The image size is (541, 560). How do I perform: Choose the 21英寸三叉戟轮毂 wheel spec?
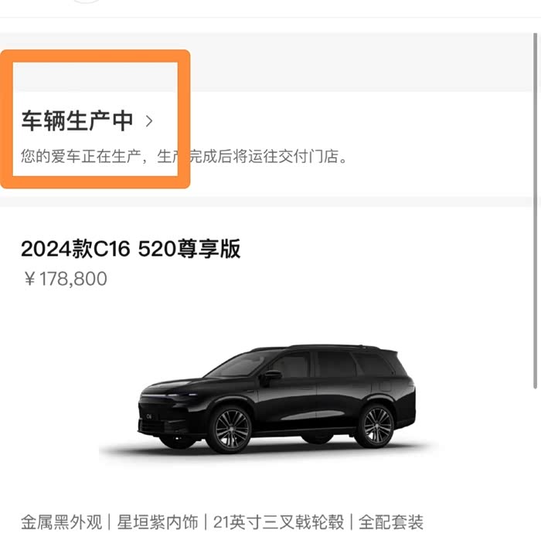click(x=278, y=522)
